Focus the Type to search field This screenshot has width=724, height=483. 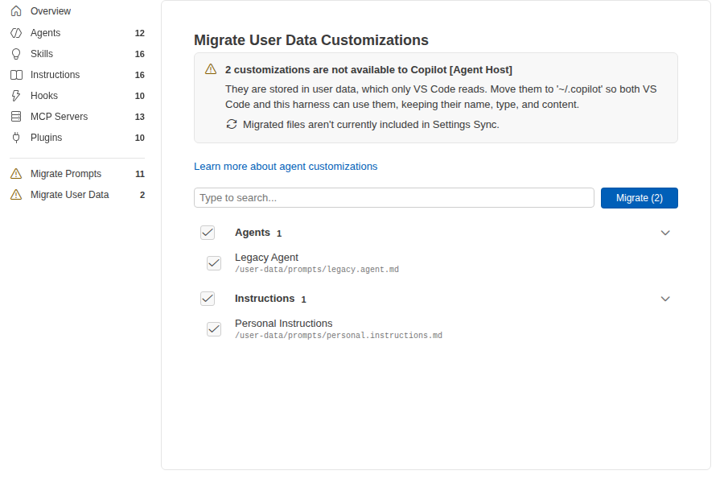pyautogui.click(x=394, y=198)
